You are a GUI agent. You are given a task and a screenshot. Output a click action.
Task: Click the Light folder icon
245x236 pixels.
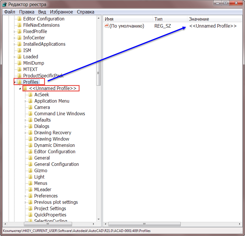(31, 177)
